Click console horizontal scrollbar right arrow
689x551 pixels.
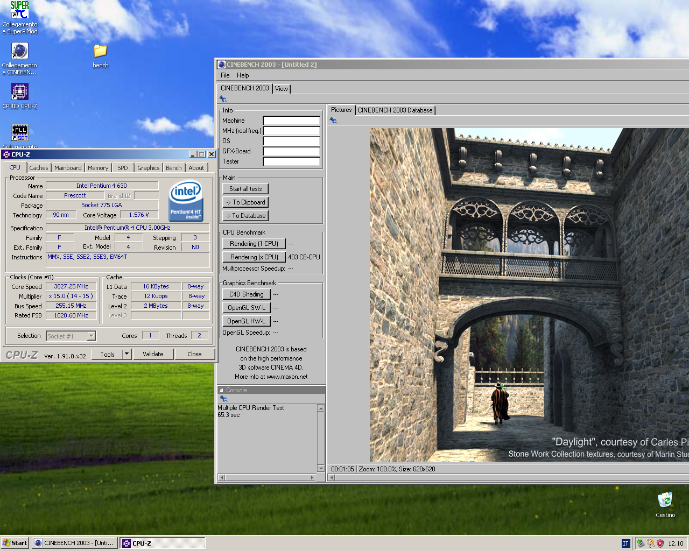[312, 478]
